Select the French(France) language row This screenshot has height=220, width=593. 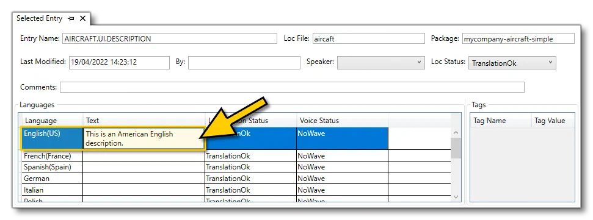pos(52,156)
